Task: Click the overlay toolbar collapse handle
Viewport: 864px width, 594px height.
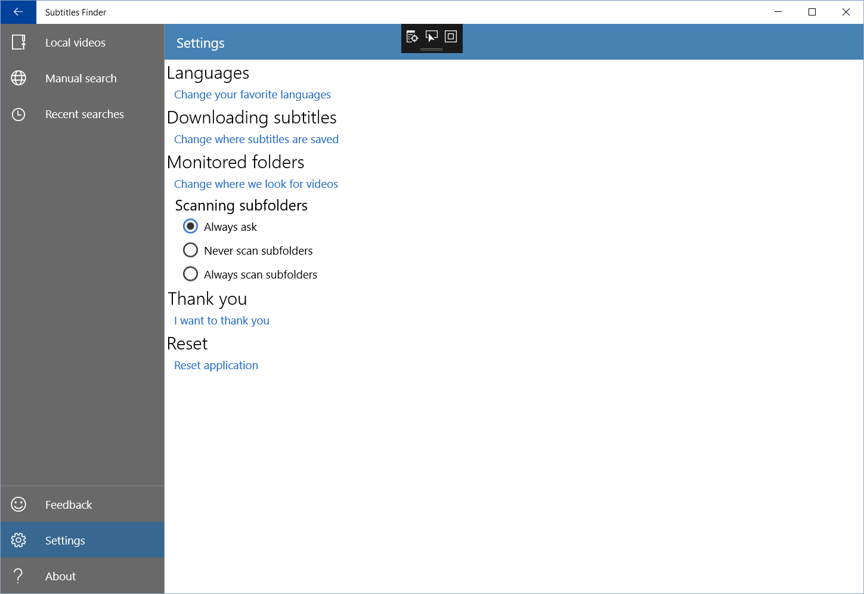Action: pos(432,49)
